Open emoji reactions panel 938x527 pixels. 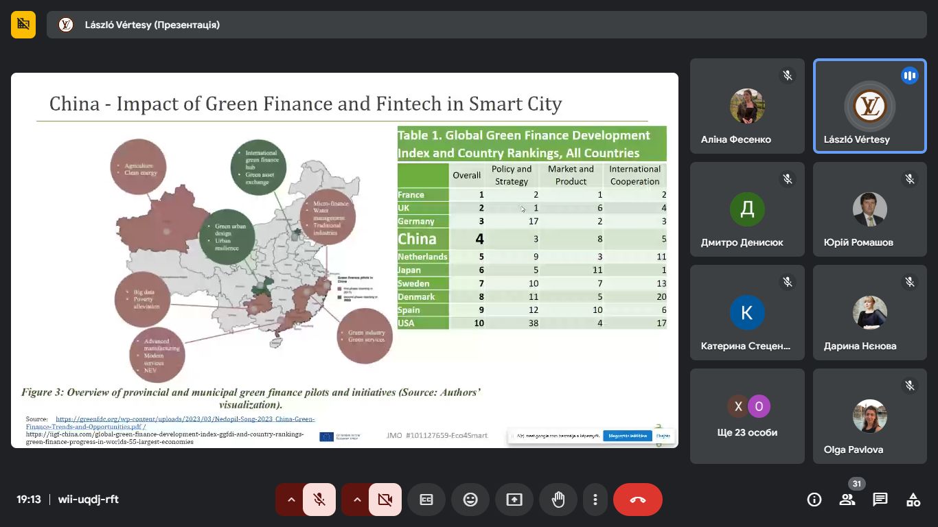(470, 500)
